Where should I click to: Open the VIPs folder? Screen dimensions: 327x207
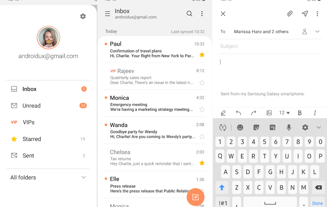49,122
